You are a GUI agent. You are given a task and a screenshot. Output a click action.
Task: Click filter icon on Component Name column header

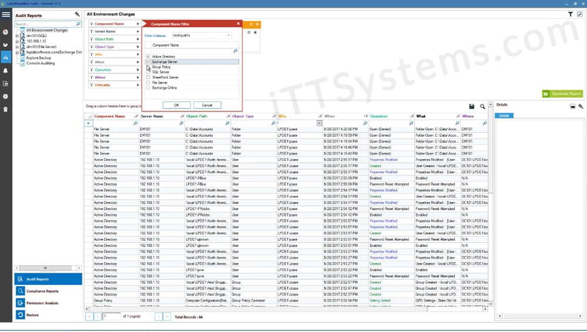point(136,116)
